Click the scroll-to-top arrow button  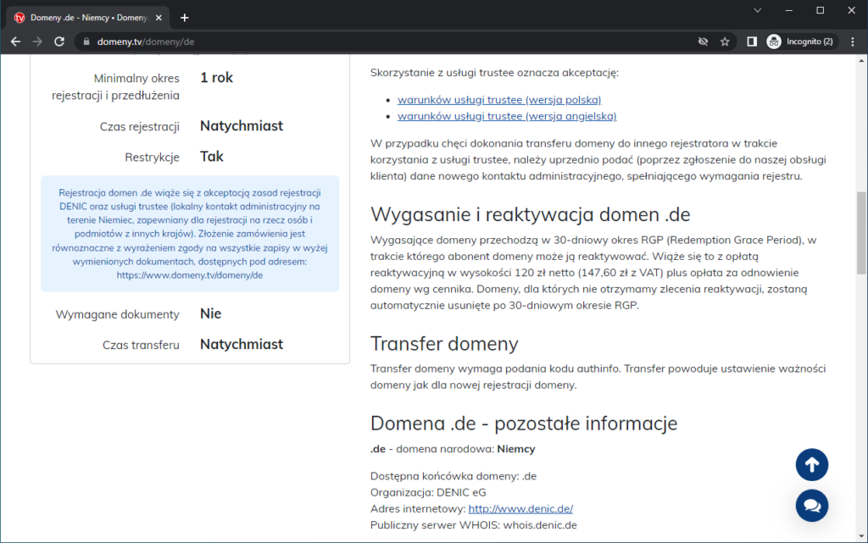click(811, 464)
